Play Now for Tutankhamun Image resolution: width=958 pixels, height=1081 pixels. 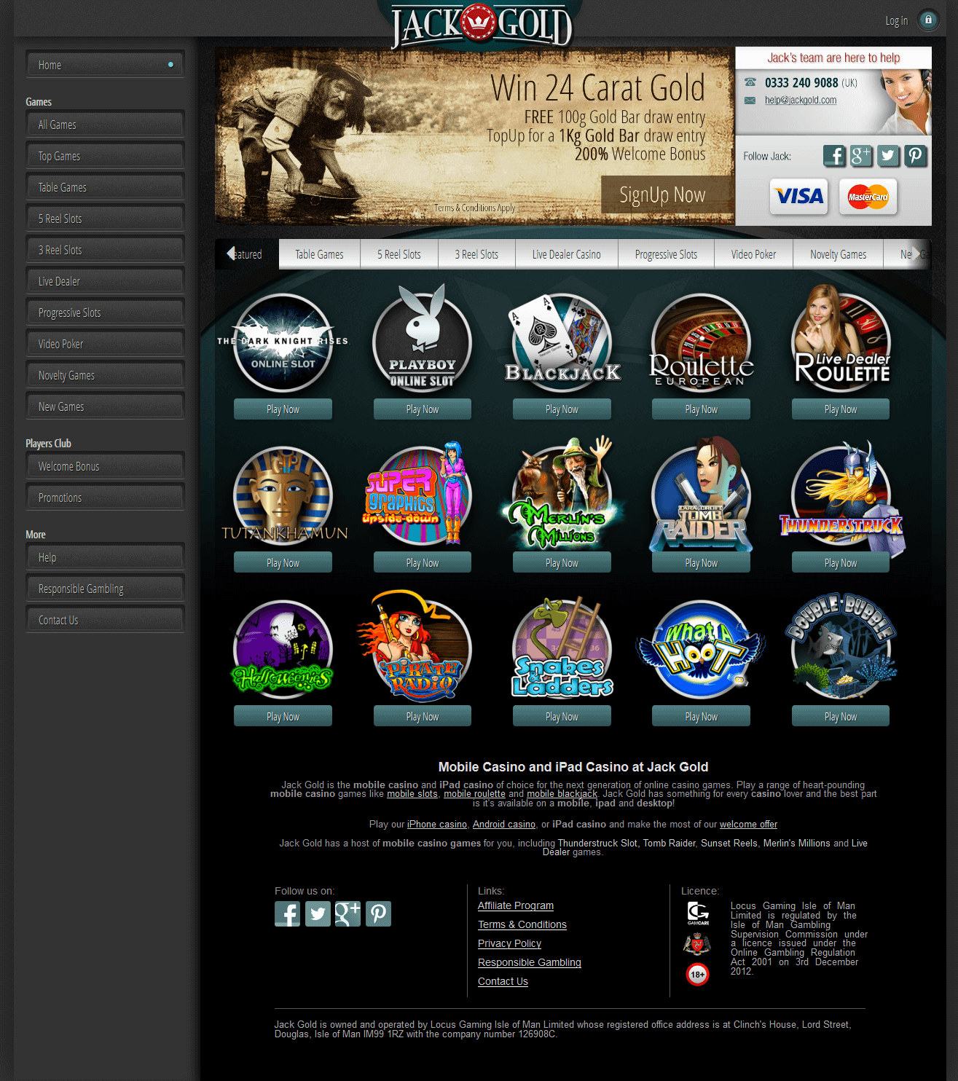click(283, 563)
